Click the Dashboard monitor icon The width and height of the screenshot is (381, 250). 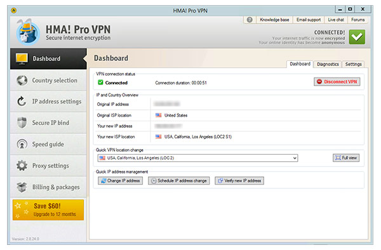22,59
